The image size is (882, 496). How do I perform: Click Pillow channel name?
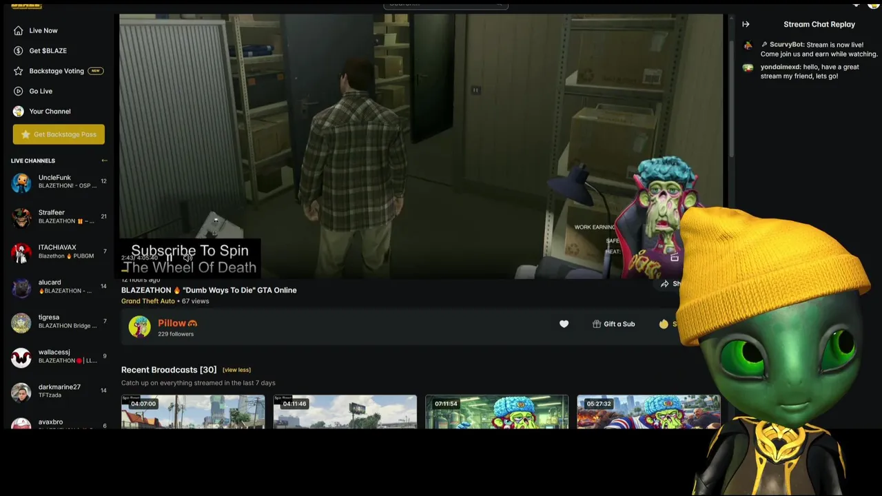[x=172, y=323]
